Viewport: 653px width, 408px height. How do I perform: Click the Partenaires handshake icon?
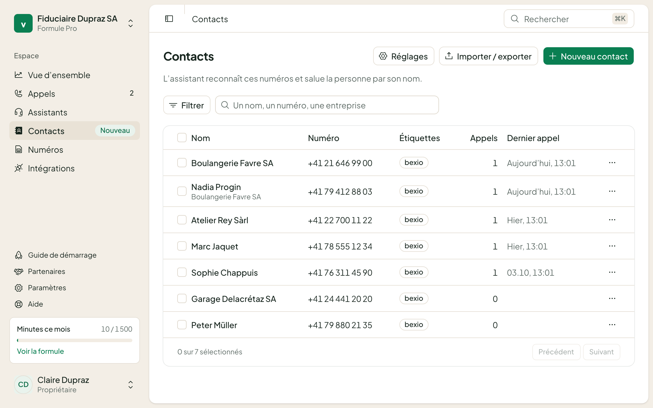19,271
